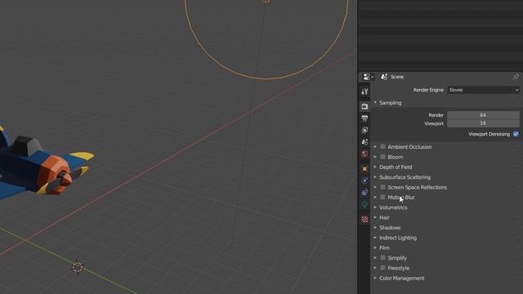The height and width of the screenshot is (294, 523).
Task: Enable the Bloom checkbox
Action: click(383, 157)
